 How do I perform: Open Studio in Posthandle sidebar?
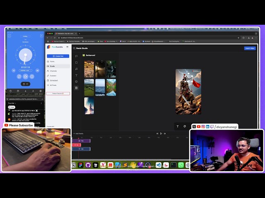[x=58, y=66]
